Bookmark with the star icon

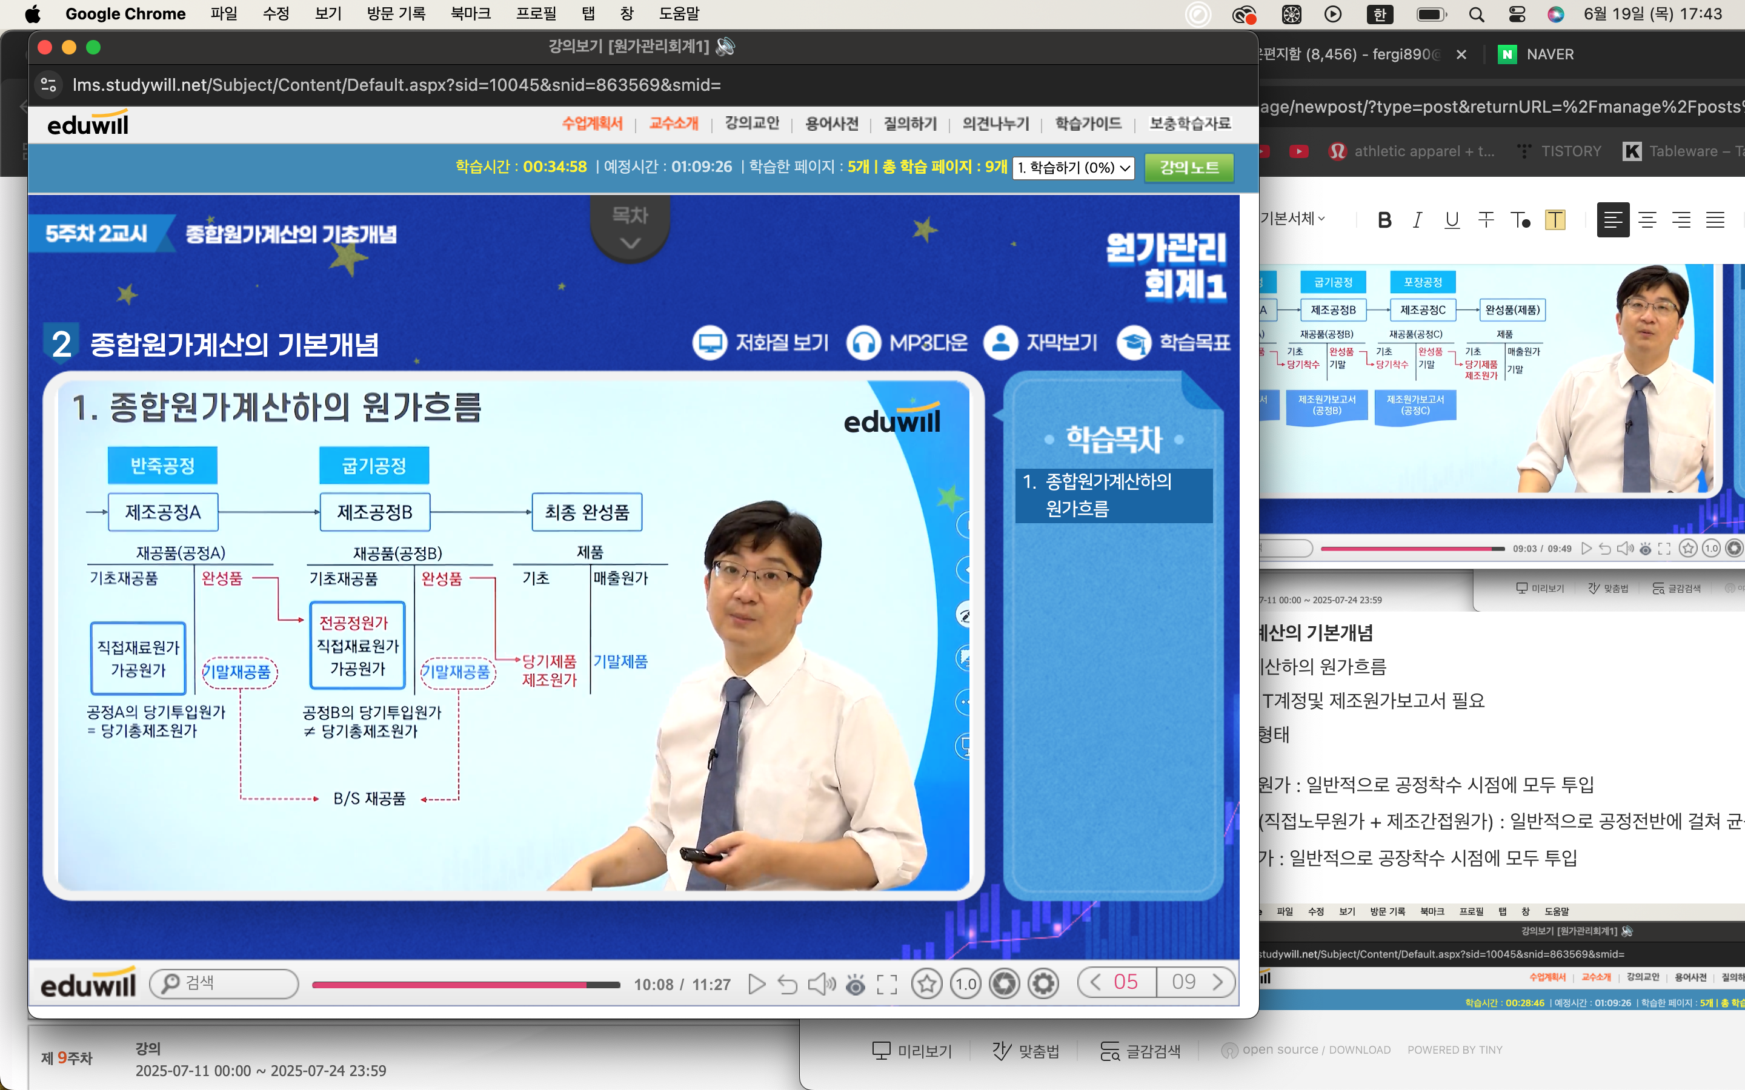click(x=926, y=984)
